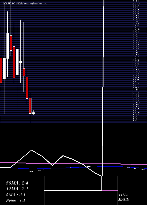147x205 pixels.
Task: Select the 50MA : 2.4 value label
Action: point(17,183)
